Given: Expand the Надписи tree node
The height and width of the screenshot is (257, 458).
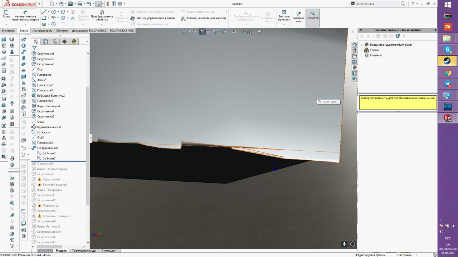Looking at the screenshot, I should point(361,55).
